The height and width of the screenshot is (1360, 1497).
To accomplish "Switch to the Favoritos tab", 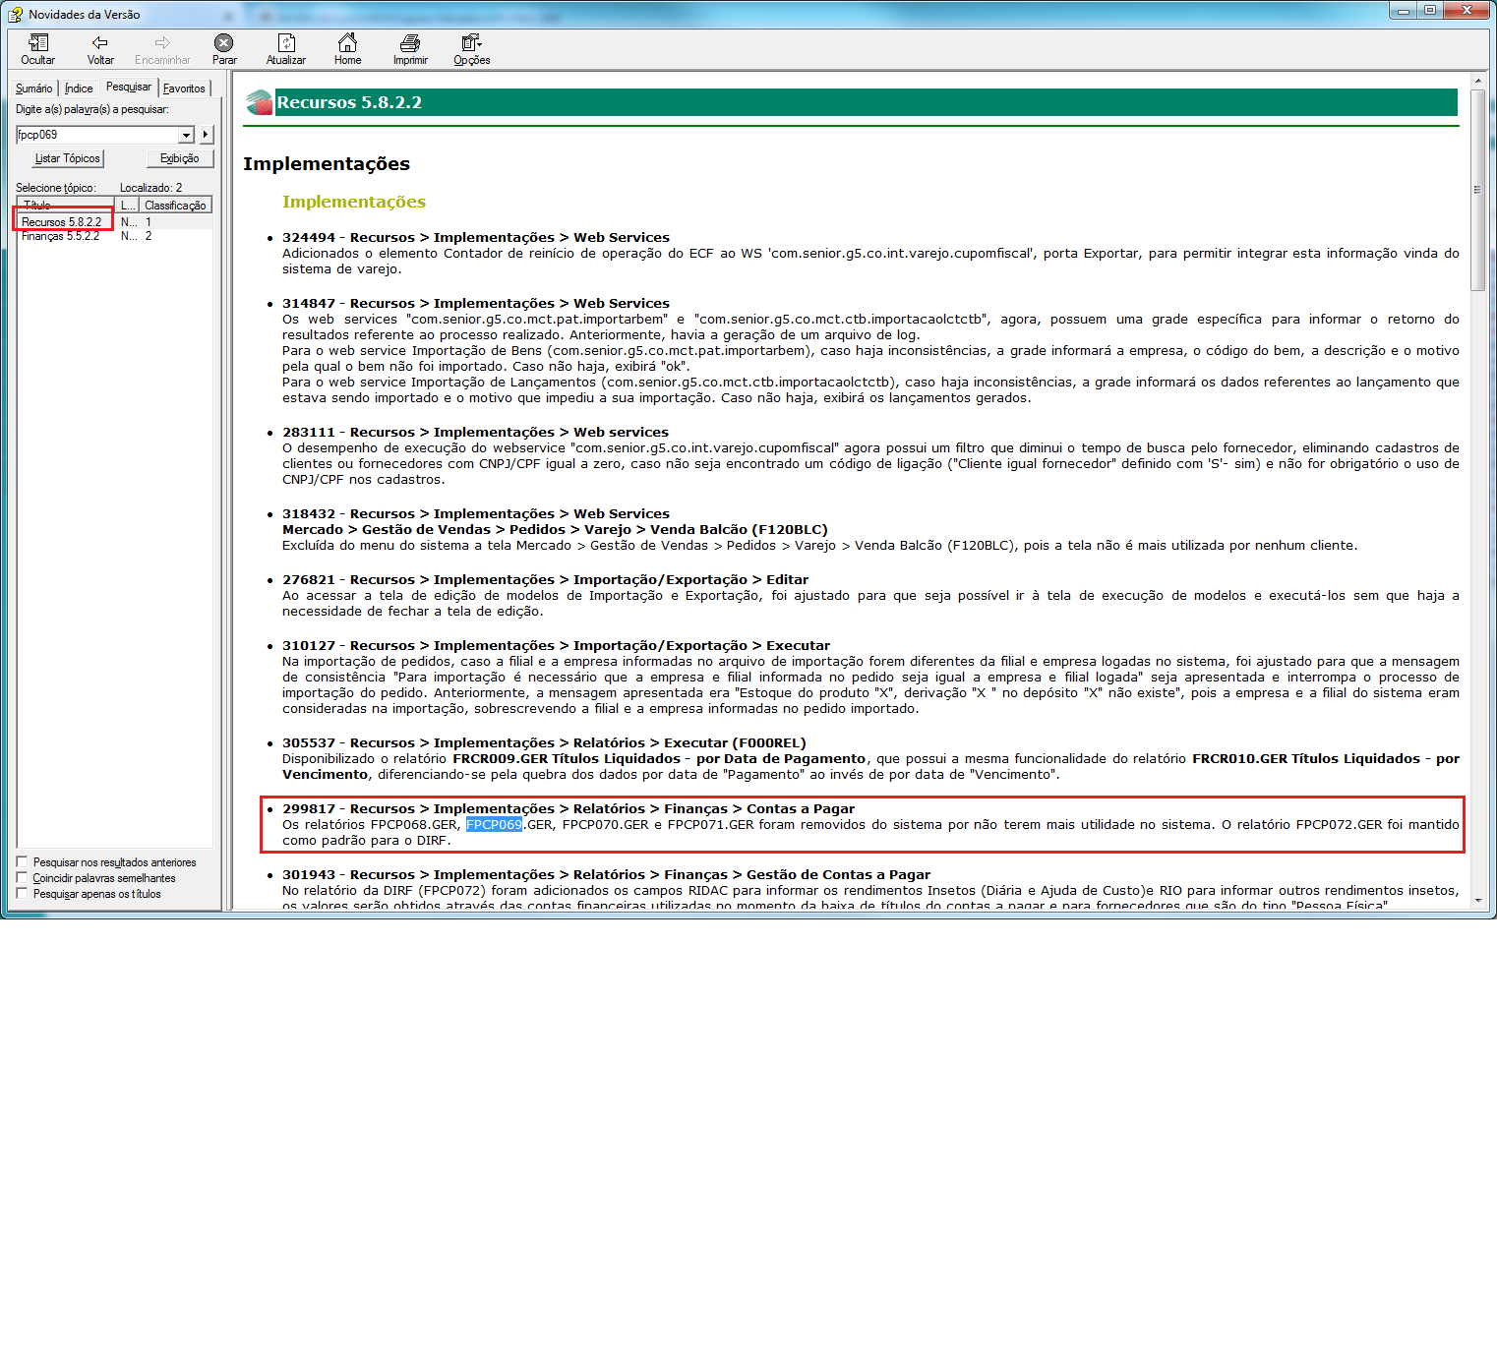I will [x=184, y=89].
